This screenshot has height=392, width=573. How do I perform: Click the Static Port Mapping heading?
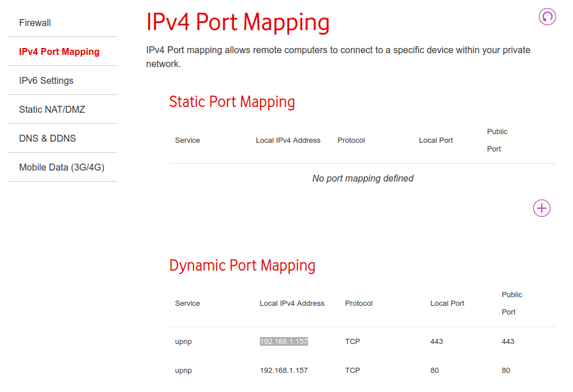(x=232, y=102)
